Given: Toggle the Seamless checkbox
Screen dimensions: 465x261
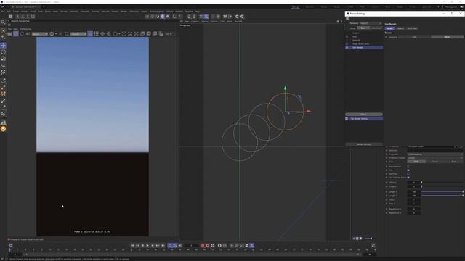Looking at the screenshot, I should tap(408, 174).
